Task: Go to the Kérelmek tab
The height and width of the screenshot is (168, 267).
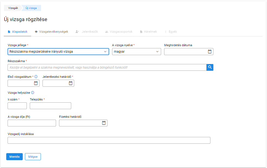Action: click(148, 32)
